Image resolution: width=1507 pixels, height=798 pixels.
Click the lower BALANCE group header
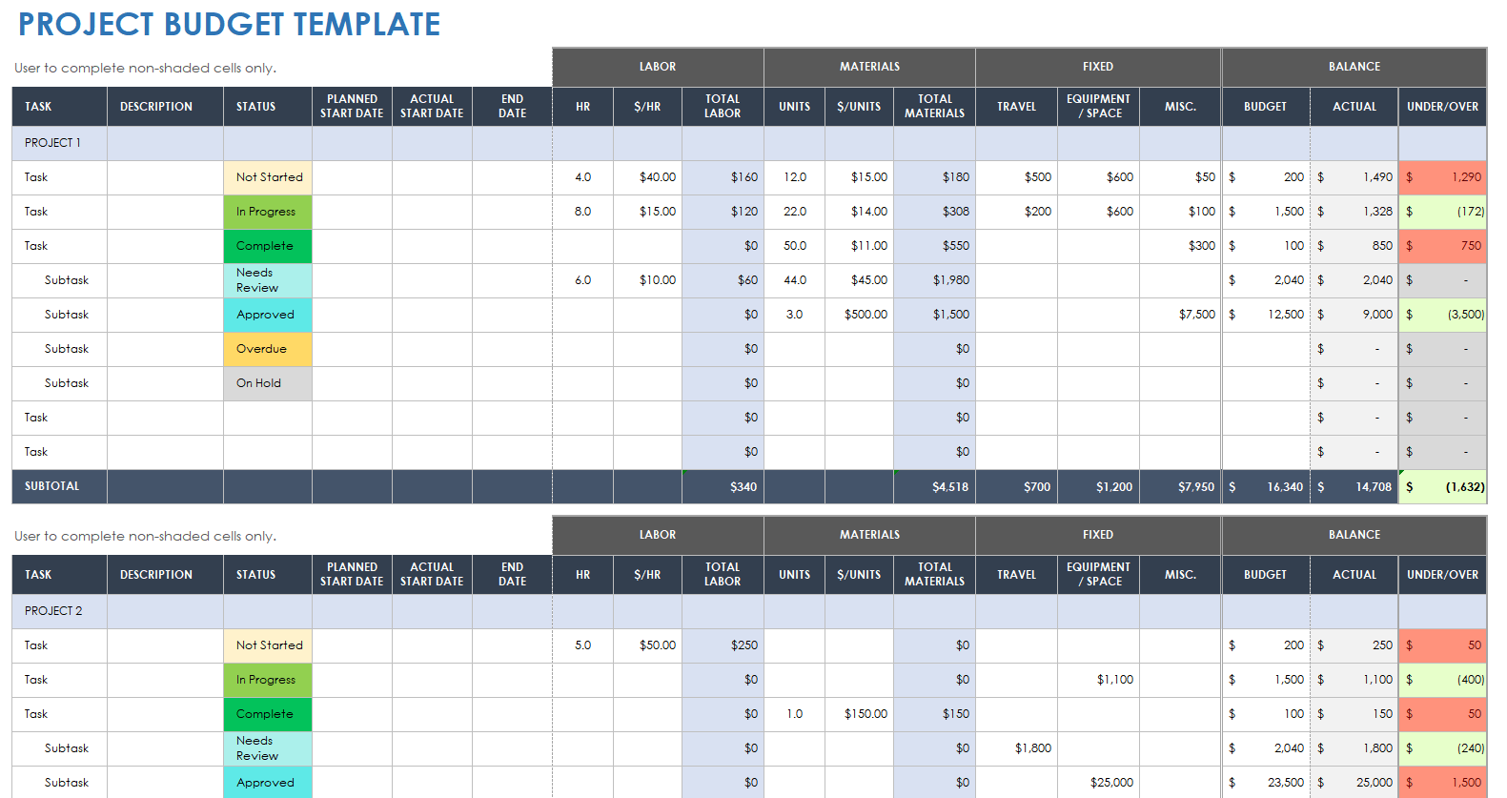[1354, 535]
